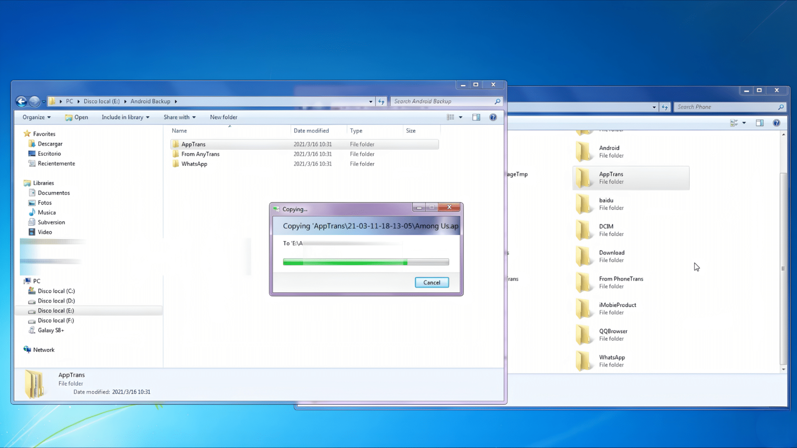Select PC node in navigation pane
797x448 pixels.
pyautogui.click(x=36, y=281)
